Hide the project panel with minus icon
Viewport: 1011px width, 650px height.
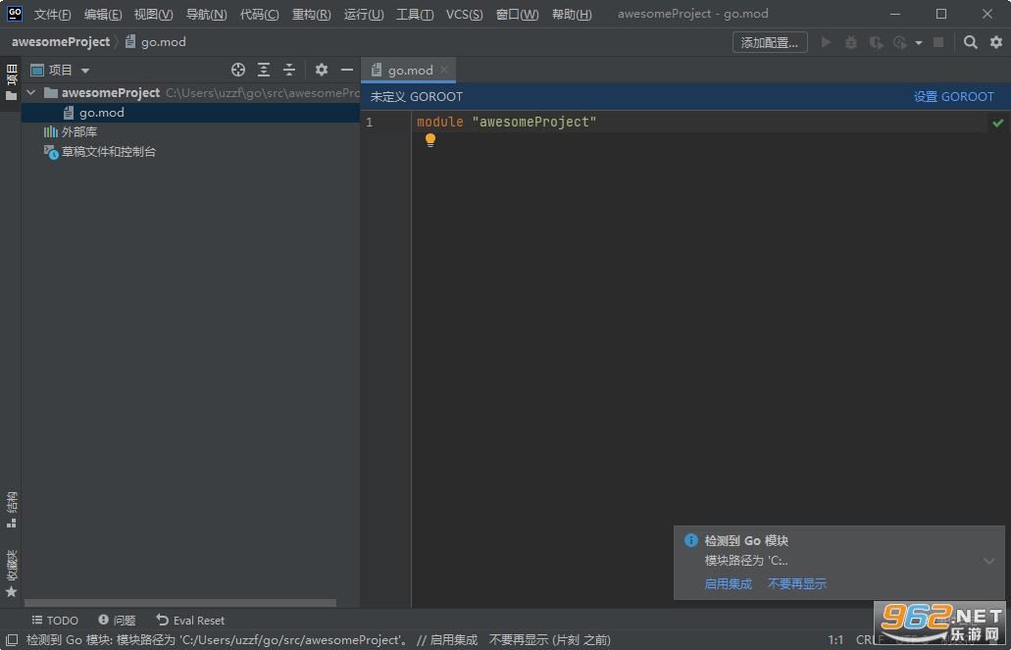click(347, 70)
